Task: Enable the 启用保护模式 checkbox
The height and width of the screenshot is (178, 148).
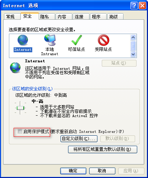Action: 20,131
